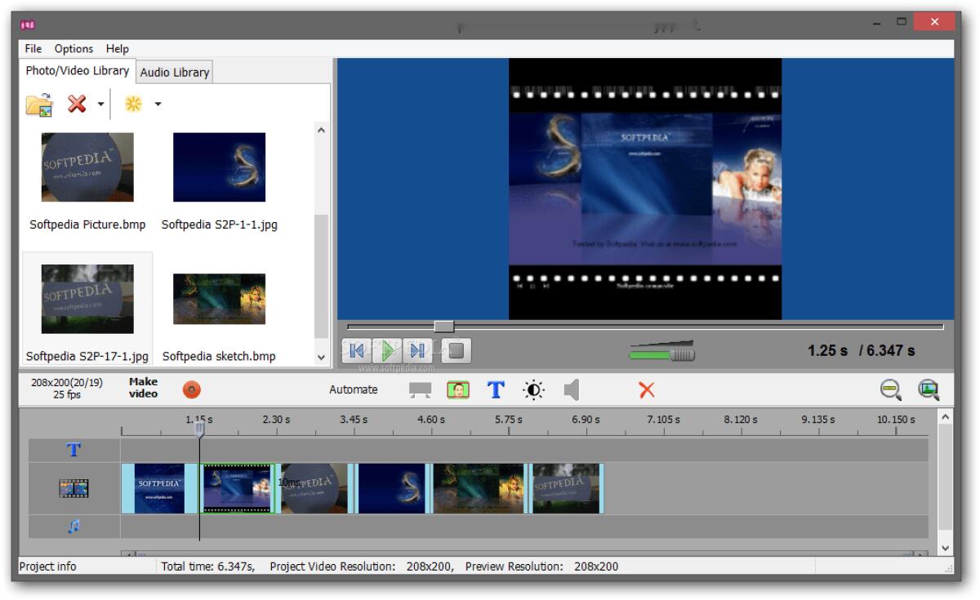This screenshot has height=600, width=980.
Task: Click the record narration button
Action: pyautogui.click(x=194, y=389)
